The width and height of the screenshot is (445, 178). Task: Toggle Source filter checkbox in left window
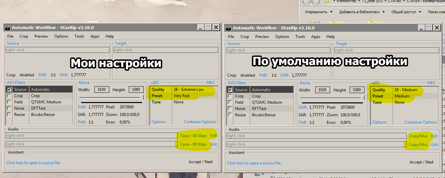(9, 89)
